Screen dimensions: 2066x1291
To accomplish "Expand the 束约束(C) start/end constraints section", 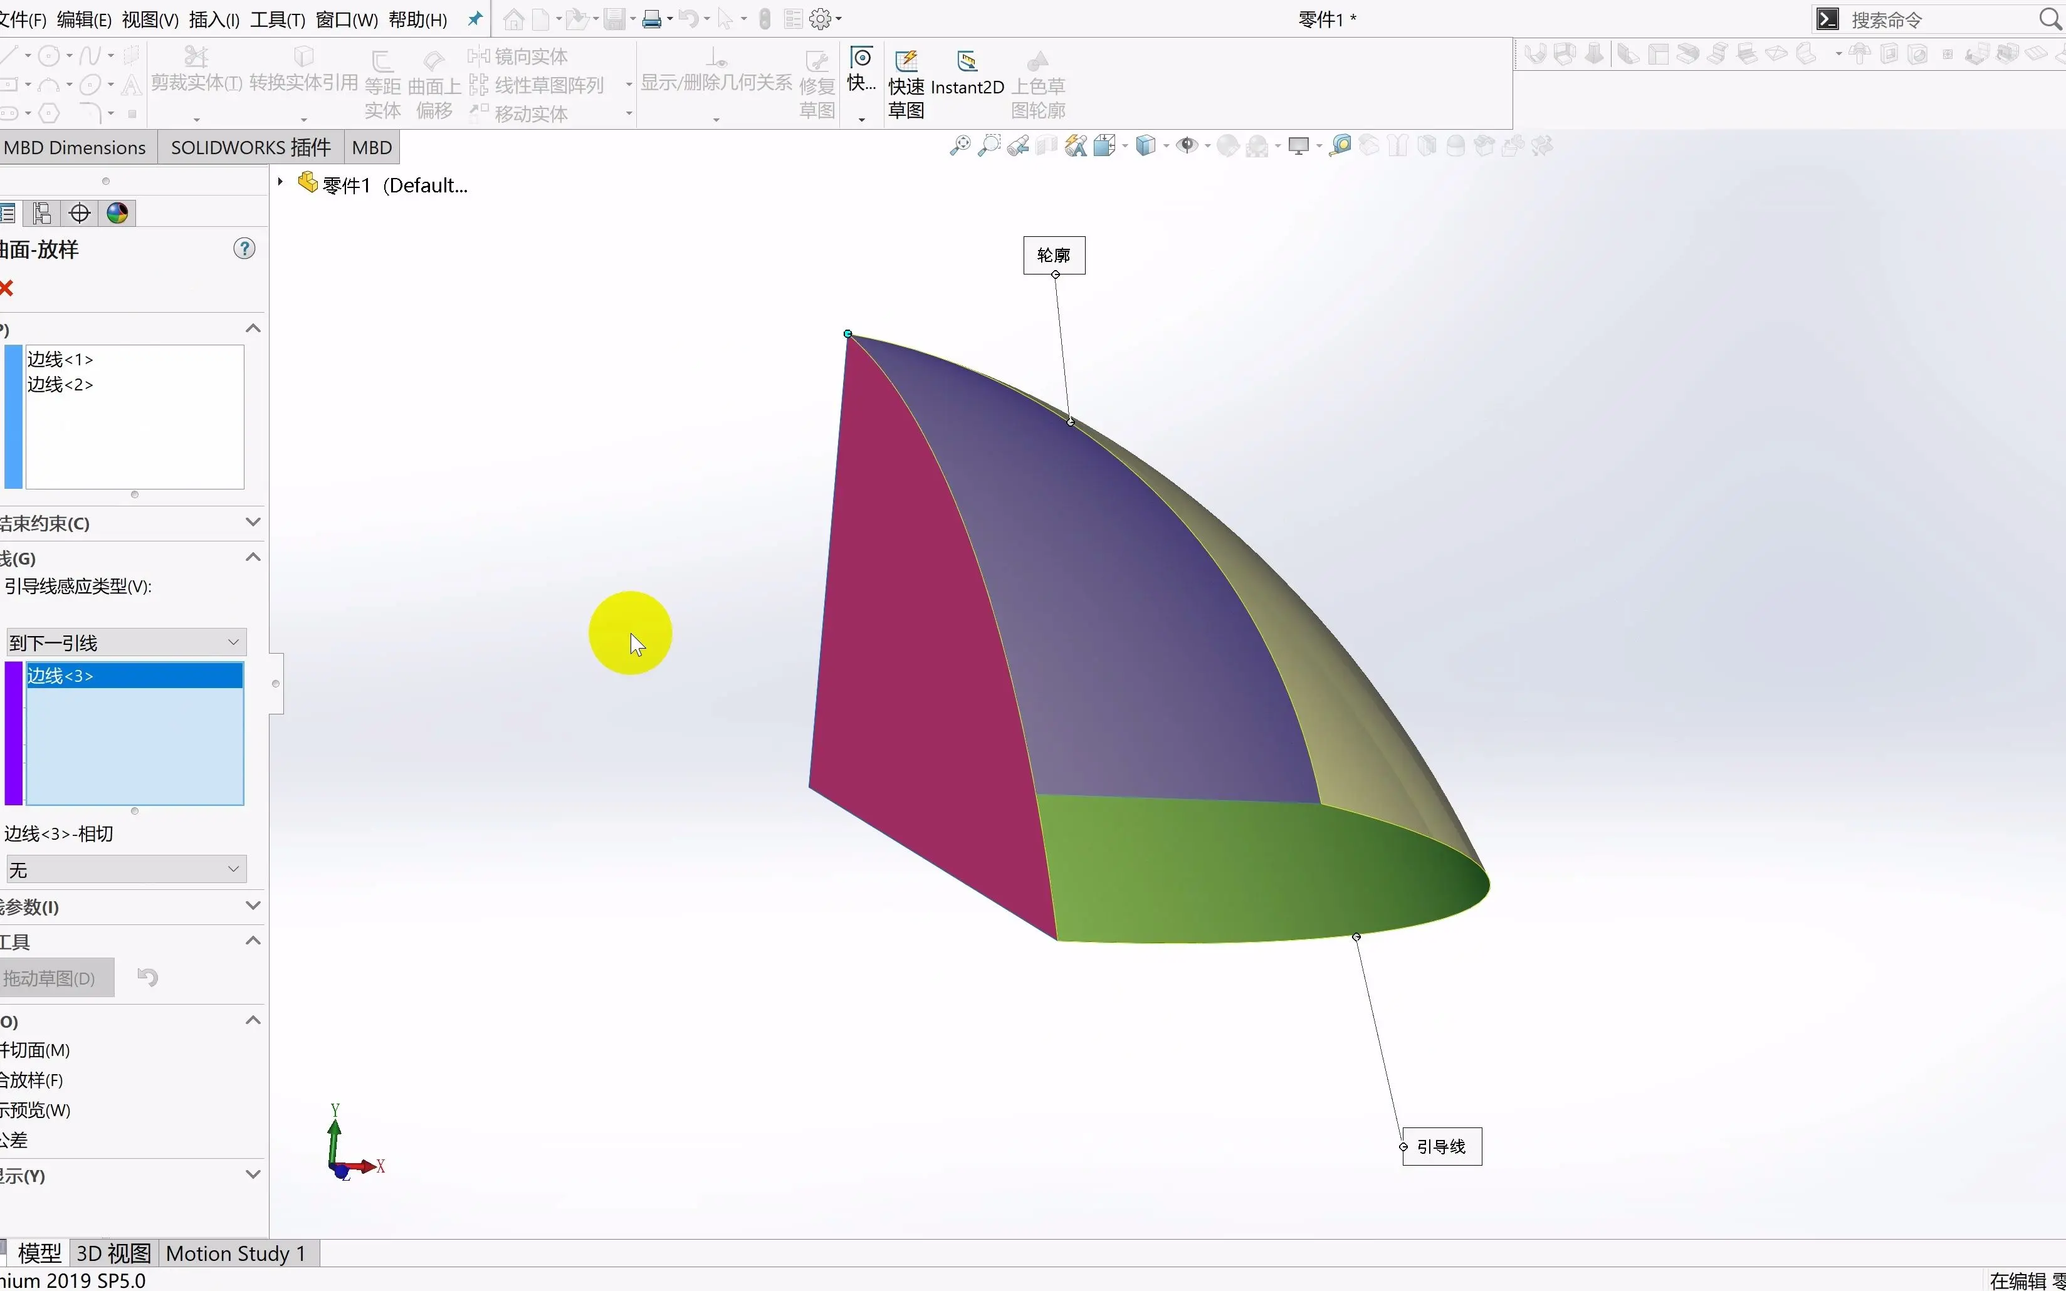I will pyautogui.click(x=253, y=521).
